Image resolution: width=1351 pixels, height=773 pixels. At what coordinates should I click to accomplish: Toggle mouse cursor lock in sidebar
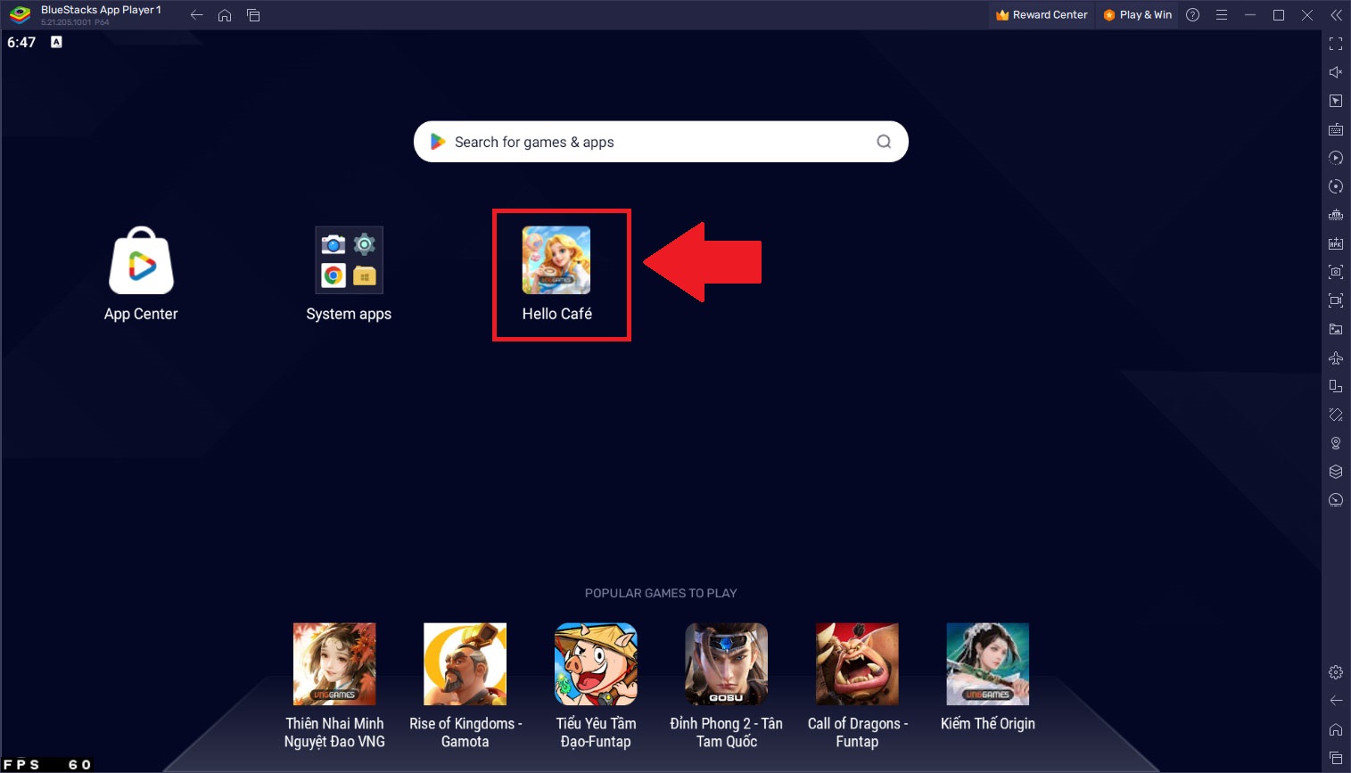(x=1336, y=101)
